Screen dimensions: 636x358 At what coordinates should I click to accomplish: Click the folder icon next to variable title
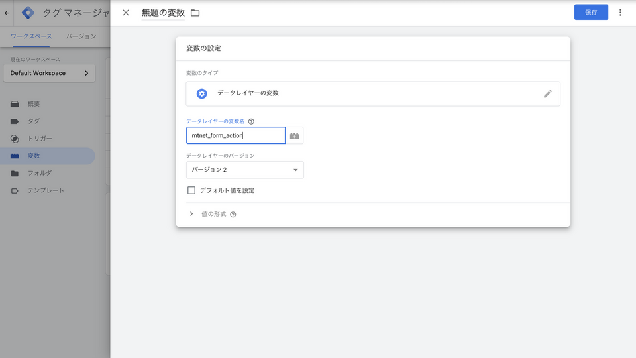pos(195,13)
